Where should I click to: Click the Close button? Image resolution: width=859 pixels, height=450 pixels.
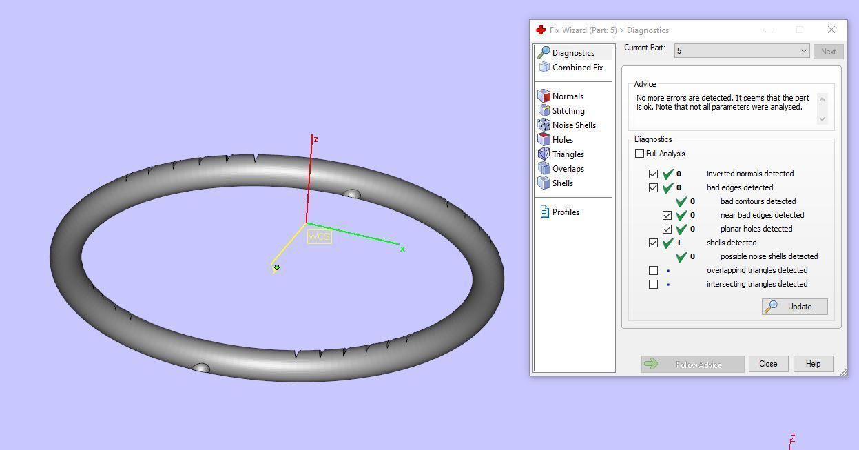pos(768,364)
